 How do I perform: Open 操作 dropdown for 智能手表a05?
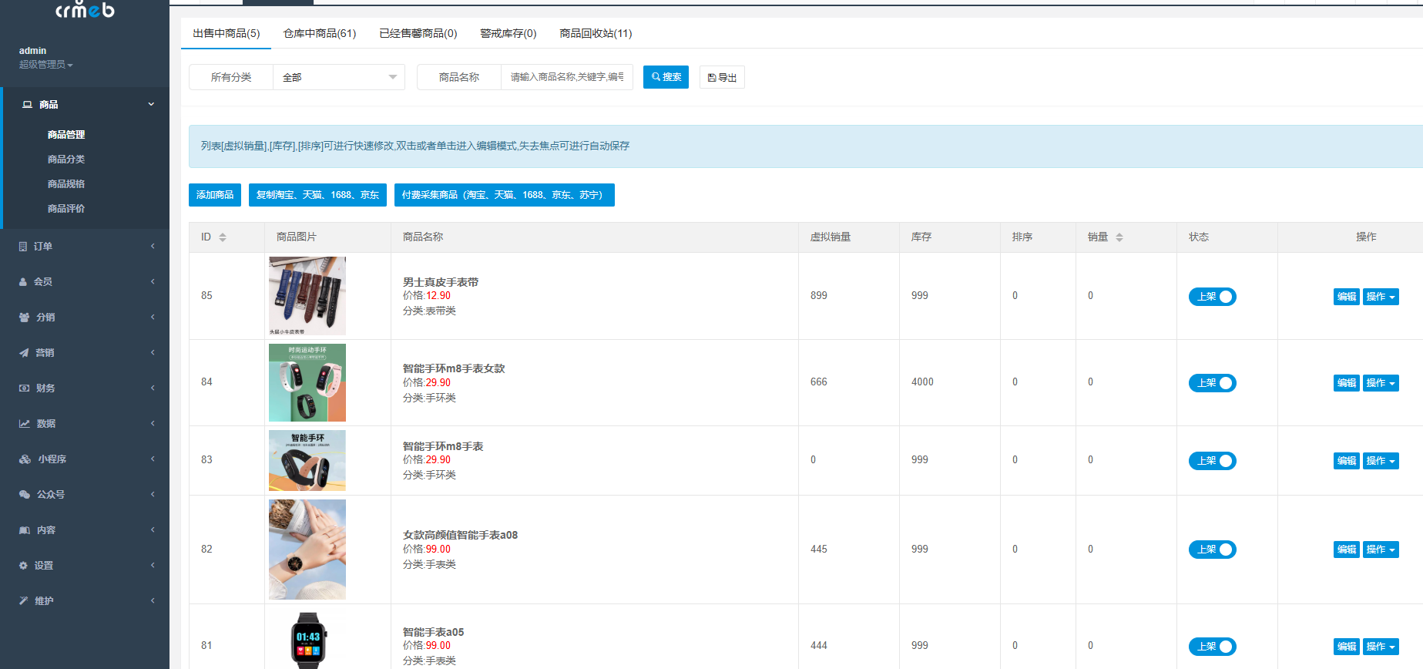(1381, 647)
